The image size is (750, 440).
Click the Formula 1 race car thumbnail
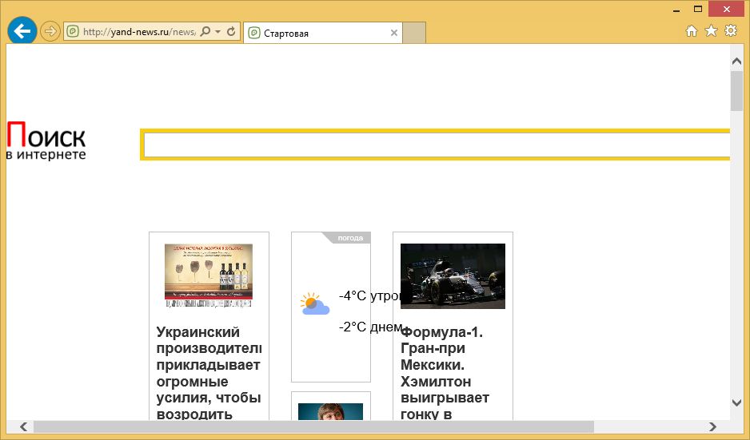pyautogui.click(x=453, y=276)
